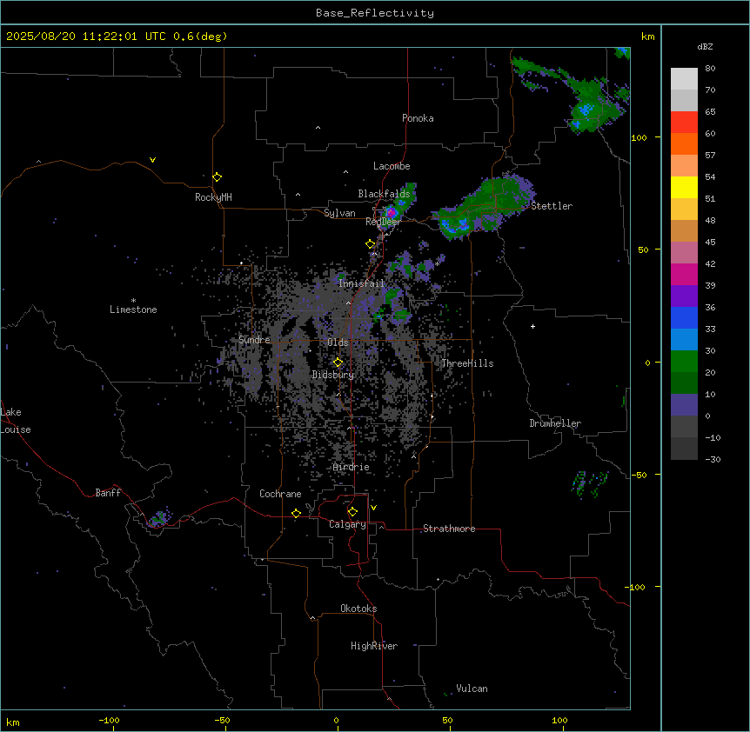
Task: Click the Stettler town label
Action: (552, 206)
